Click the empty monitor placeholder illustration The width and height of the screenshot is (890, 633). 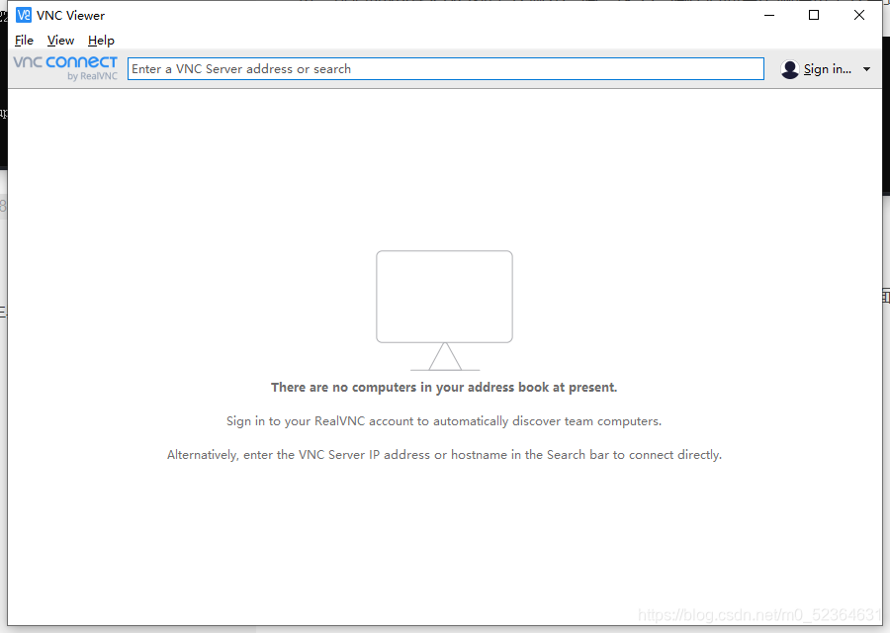[444, 311]
